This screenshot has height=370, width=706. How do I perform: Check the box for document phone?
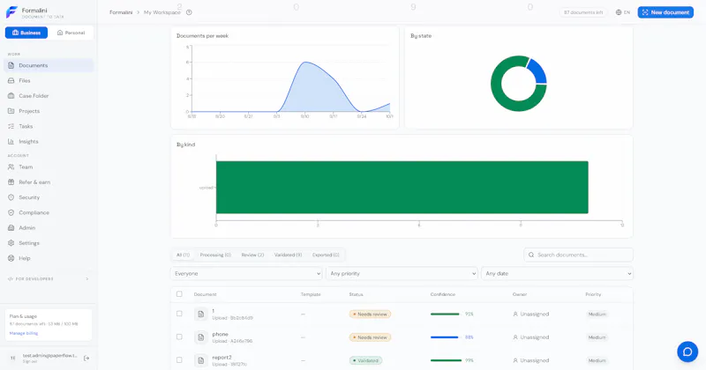179,337
